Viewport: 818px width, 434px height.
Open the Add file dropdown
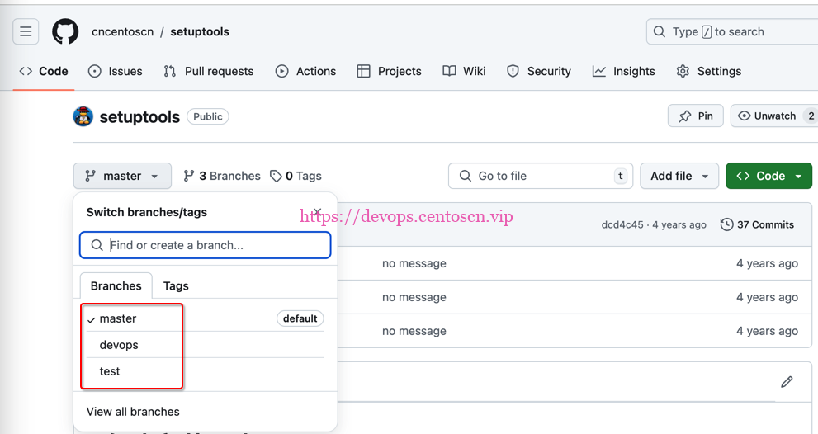point(679,176)
